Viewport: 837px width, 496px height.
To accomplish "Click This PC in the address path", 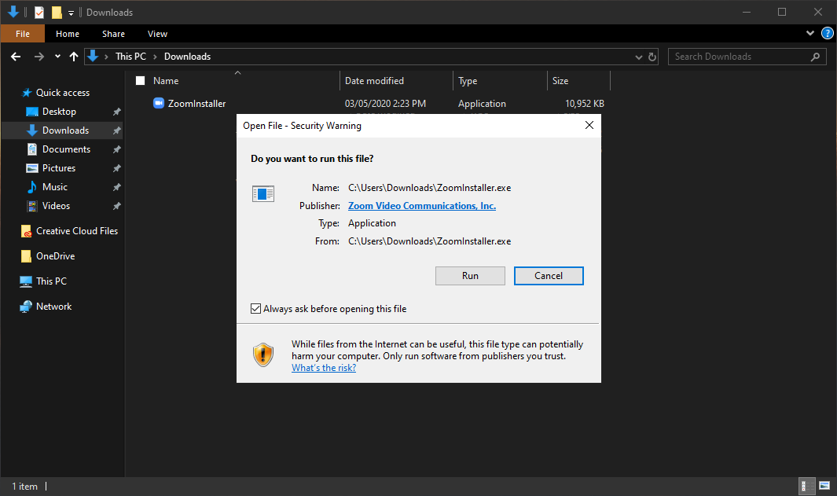I will click(130, 57).
